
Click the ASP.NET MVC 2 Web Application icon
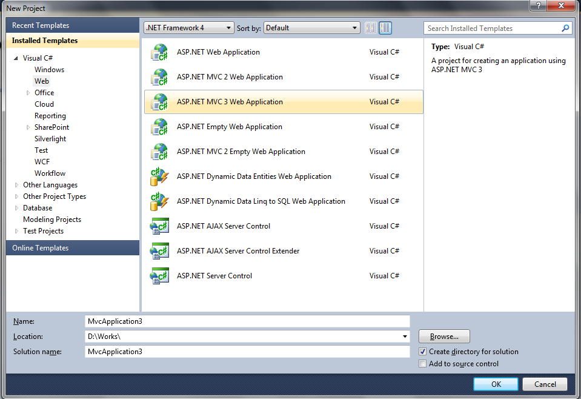coord(159,77)
